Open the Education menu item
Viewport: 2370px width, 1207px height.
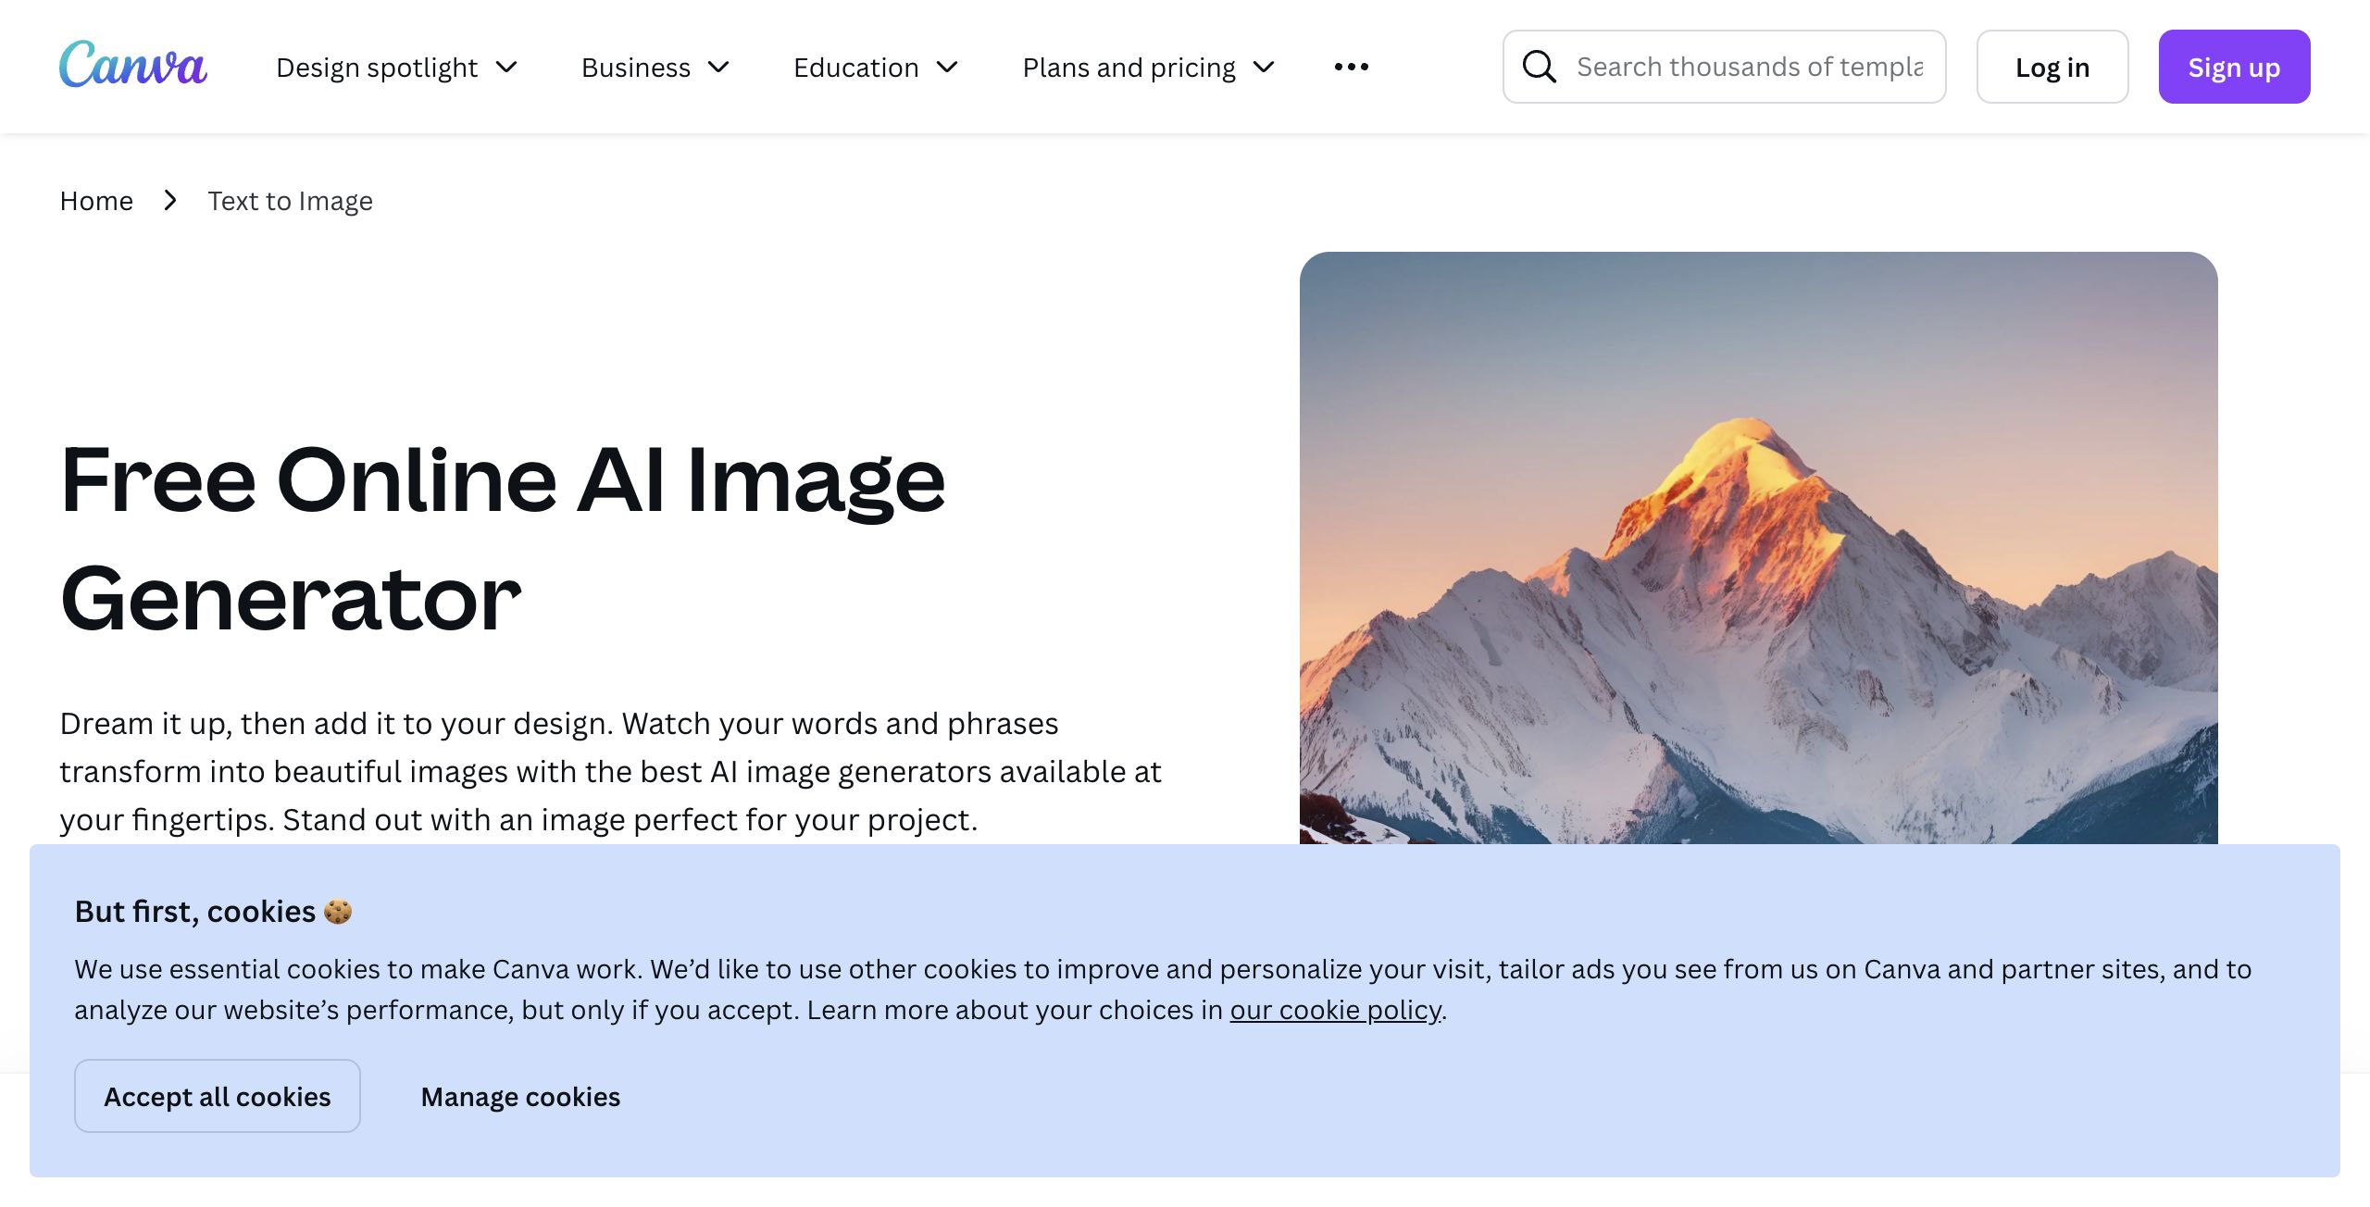pyautogui.click(x=855, y=67)
